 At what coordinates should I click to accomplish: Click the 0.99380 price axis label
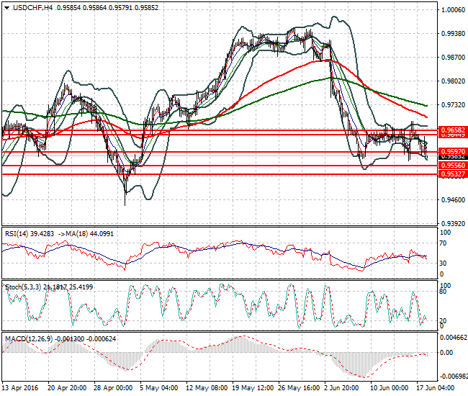click(x=453, y=34)
